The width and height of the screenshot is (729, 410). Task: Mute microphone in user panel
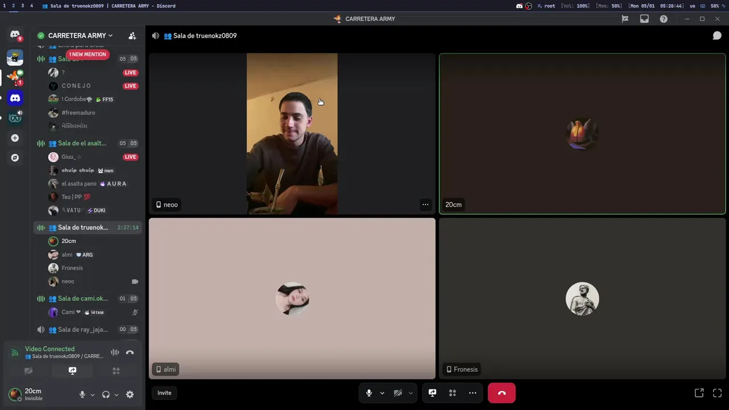[83, 394]
